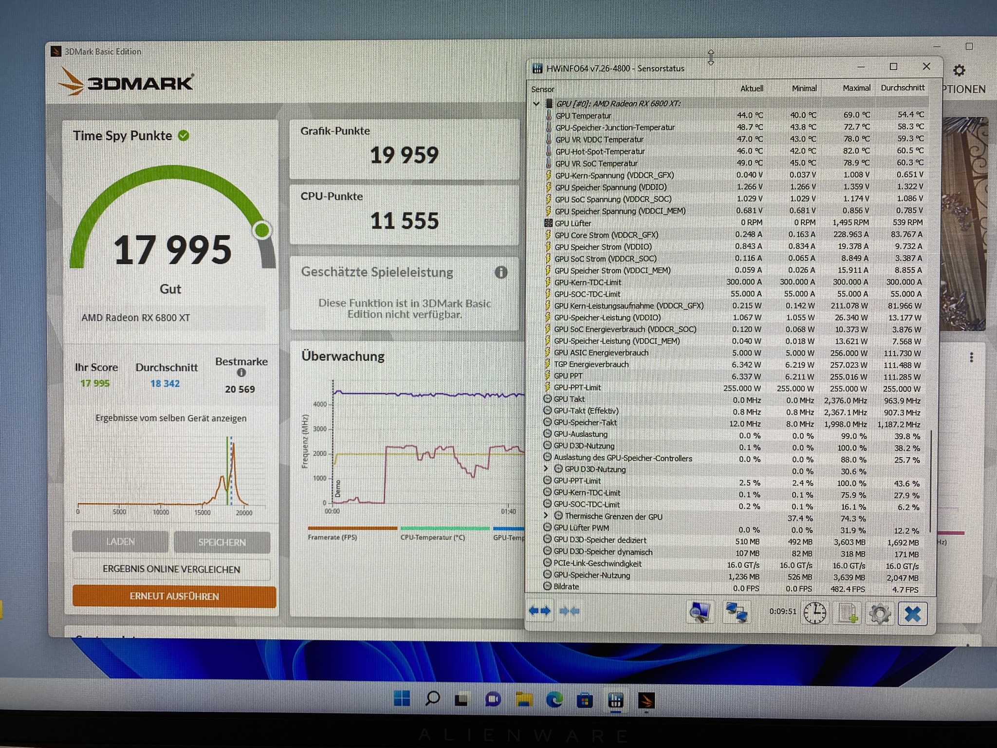Click the expand columns arrows in HWiNFO
Screen dimensions: 997x748
click(x=539, y=611)
